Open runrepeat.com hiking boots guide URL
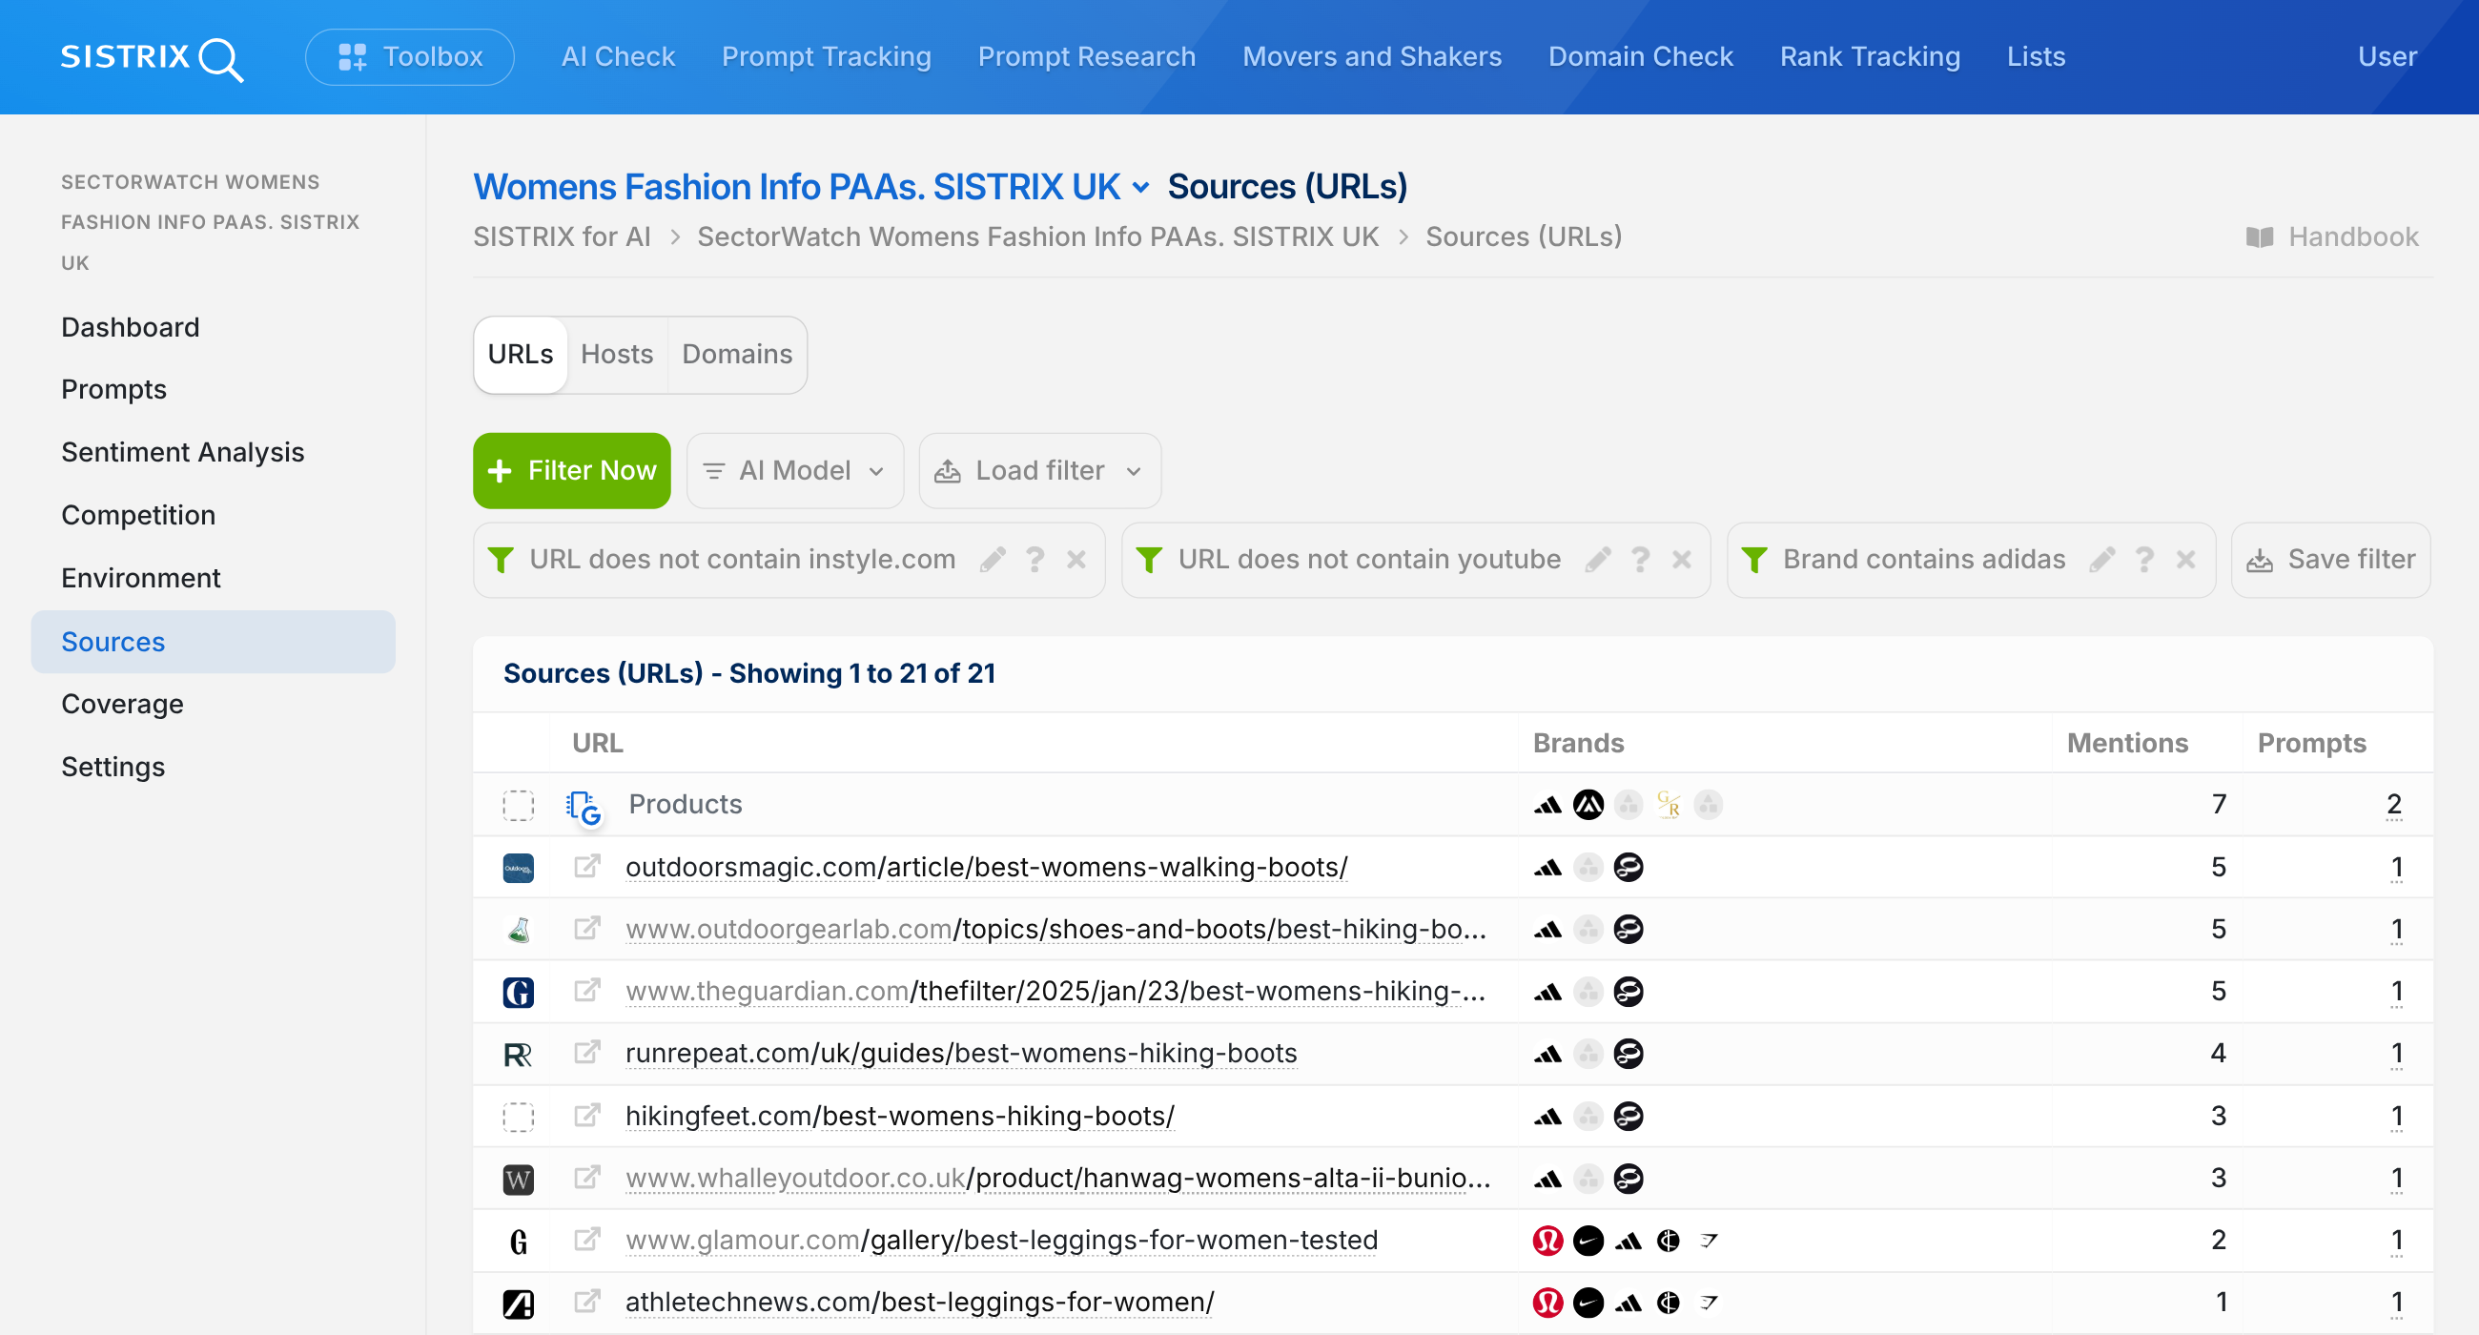Screen dimensions: 2479x1335 961,1054
